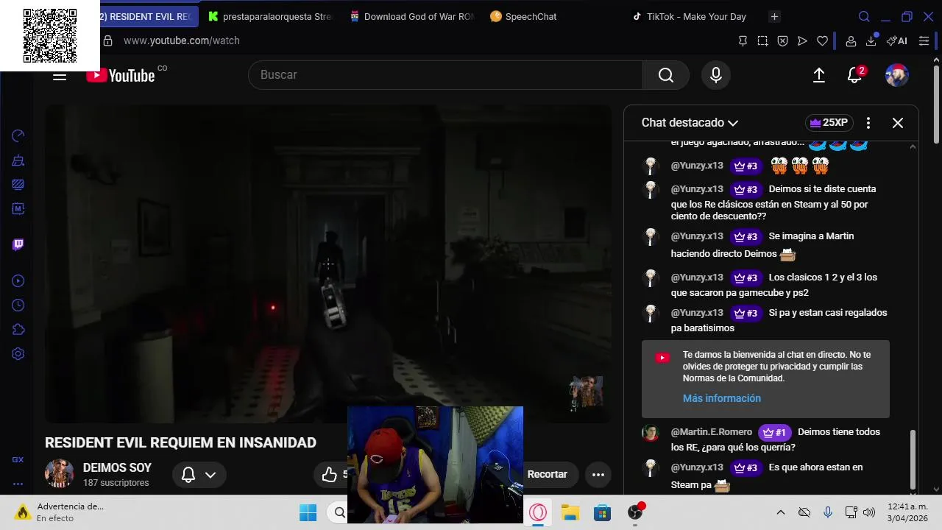The image size is (942, 530).
Task: Open YouTube notifications bell with badge
Action: pyautogui.click(x=855, y=75)
